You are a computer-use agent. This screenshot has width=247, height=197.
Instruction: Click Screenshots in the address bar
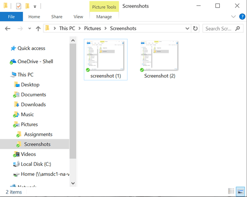(x=123, y=28)
